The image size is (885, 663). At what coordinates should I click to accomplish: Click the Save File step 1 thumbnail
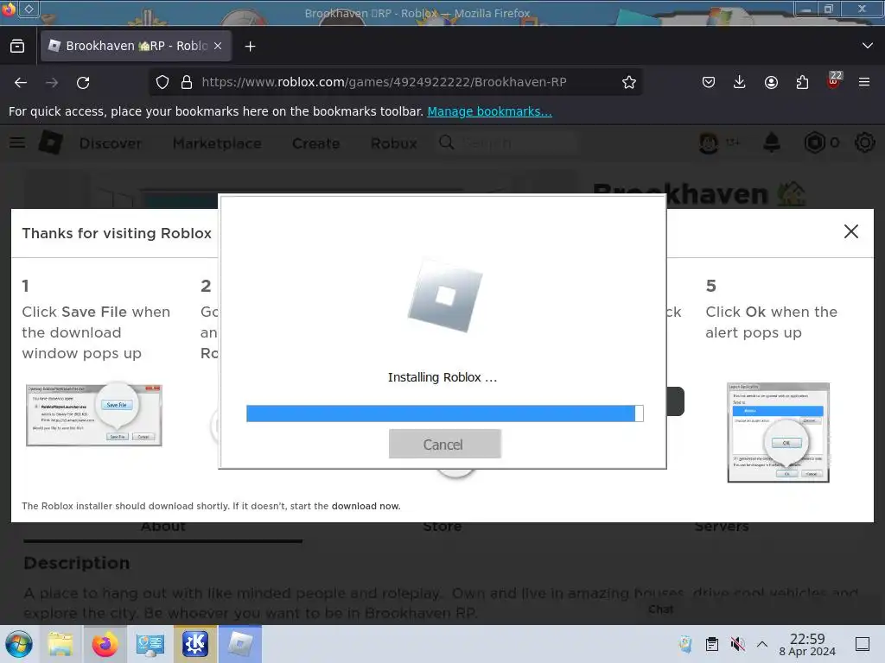tap(94, 414)
